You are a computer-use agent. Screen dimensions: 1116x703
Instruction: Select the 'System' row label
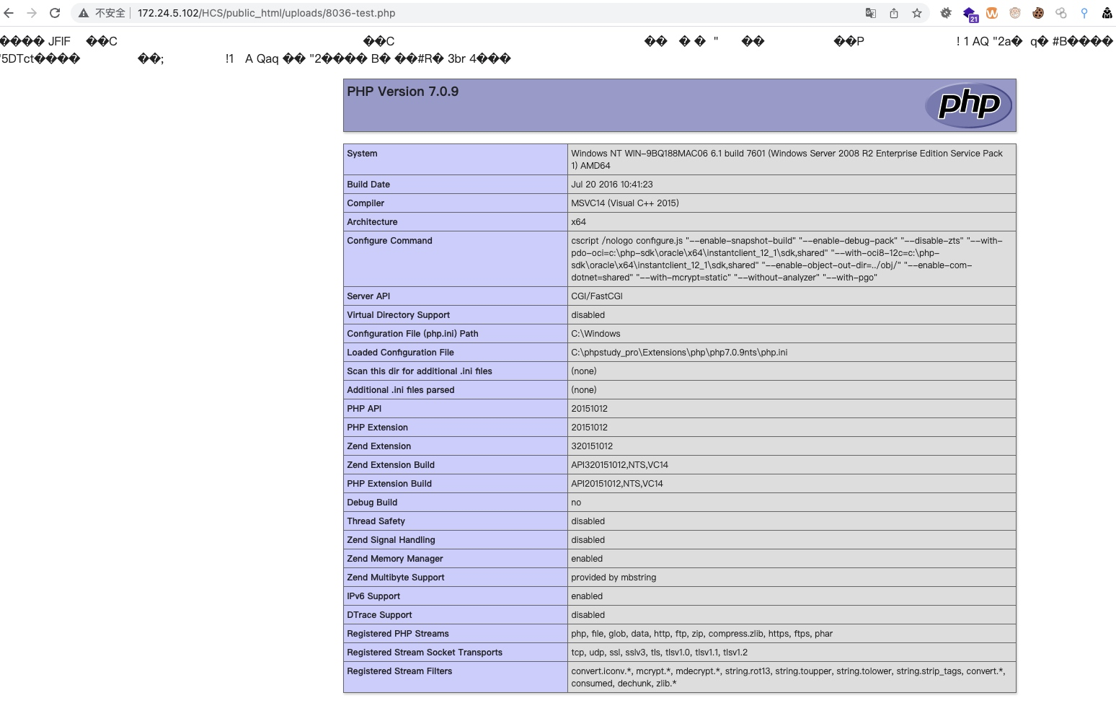362,154
